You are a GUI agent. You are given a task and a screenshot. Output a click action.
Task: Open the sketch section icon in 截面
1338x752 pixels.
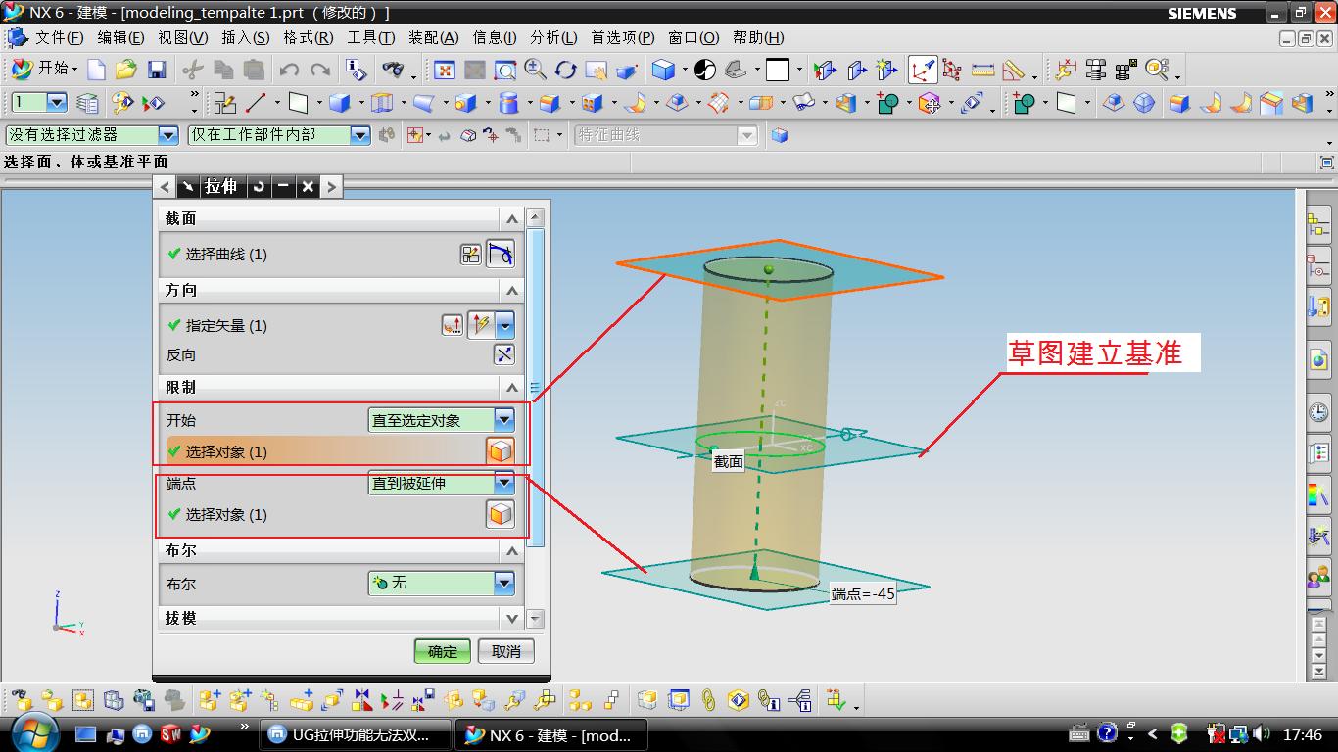(471, 255)
